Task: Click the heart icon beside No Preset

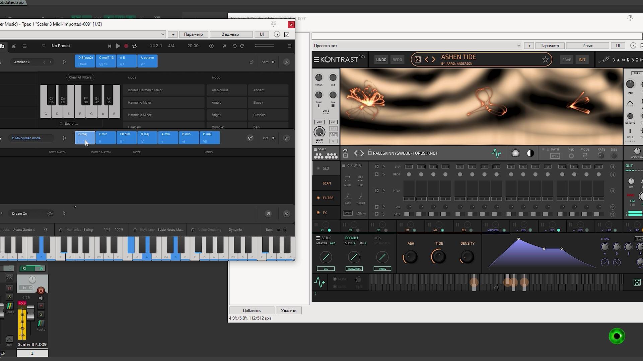Action: (44, 46)
